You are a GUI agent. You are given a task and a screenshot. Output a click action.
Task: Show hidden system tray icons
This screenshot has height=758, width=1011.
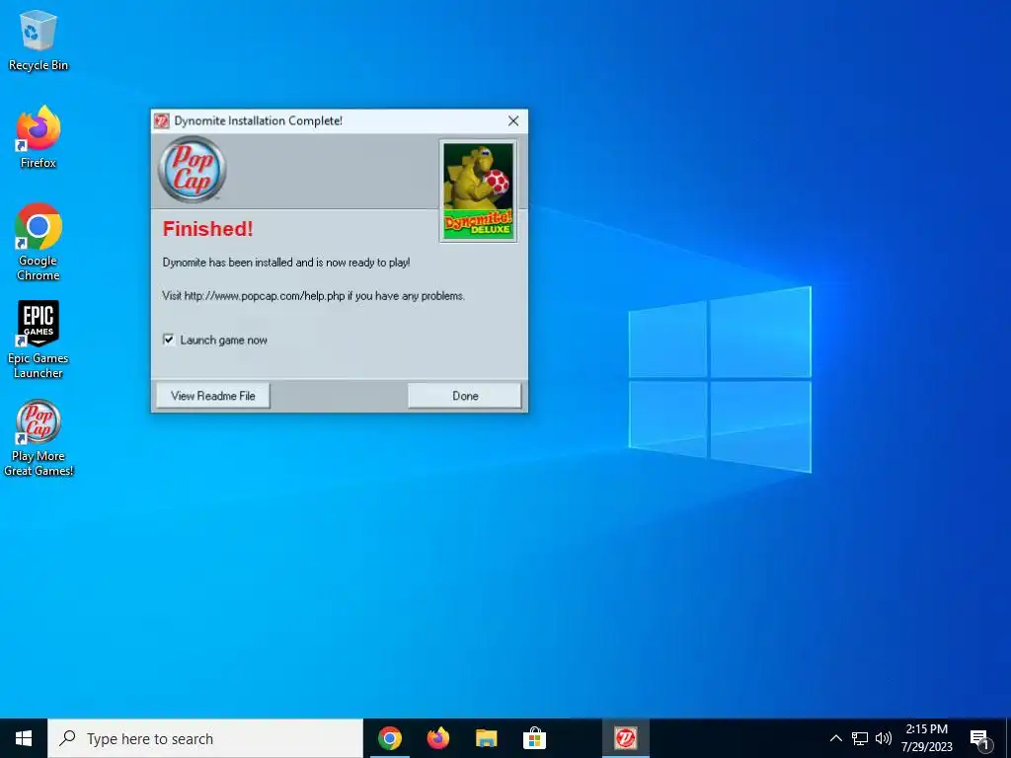835,738
